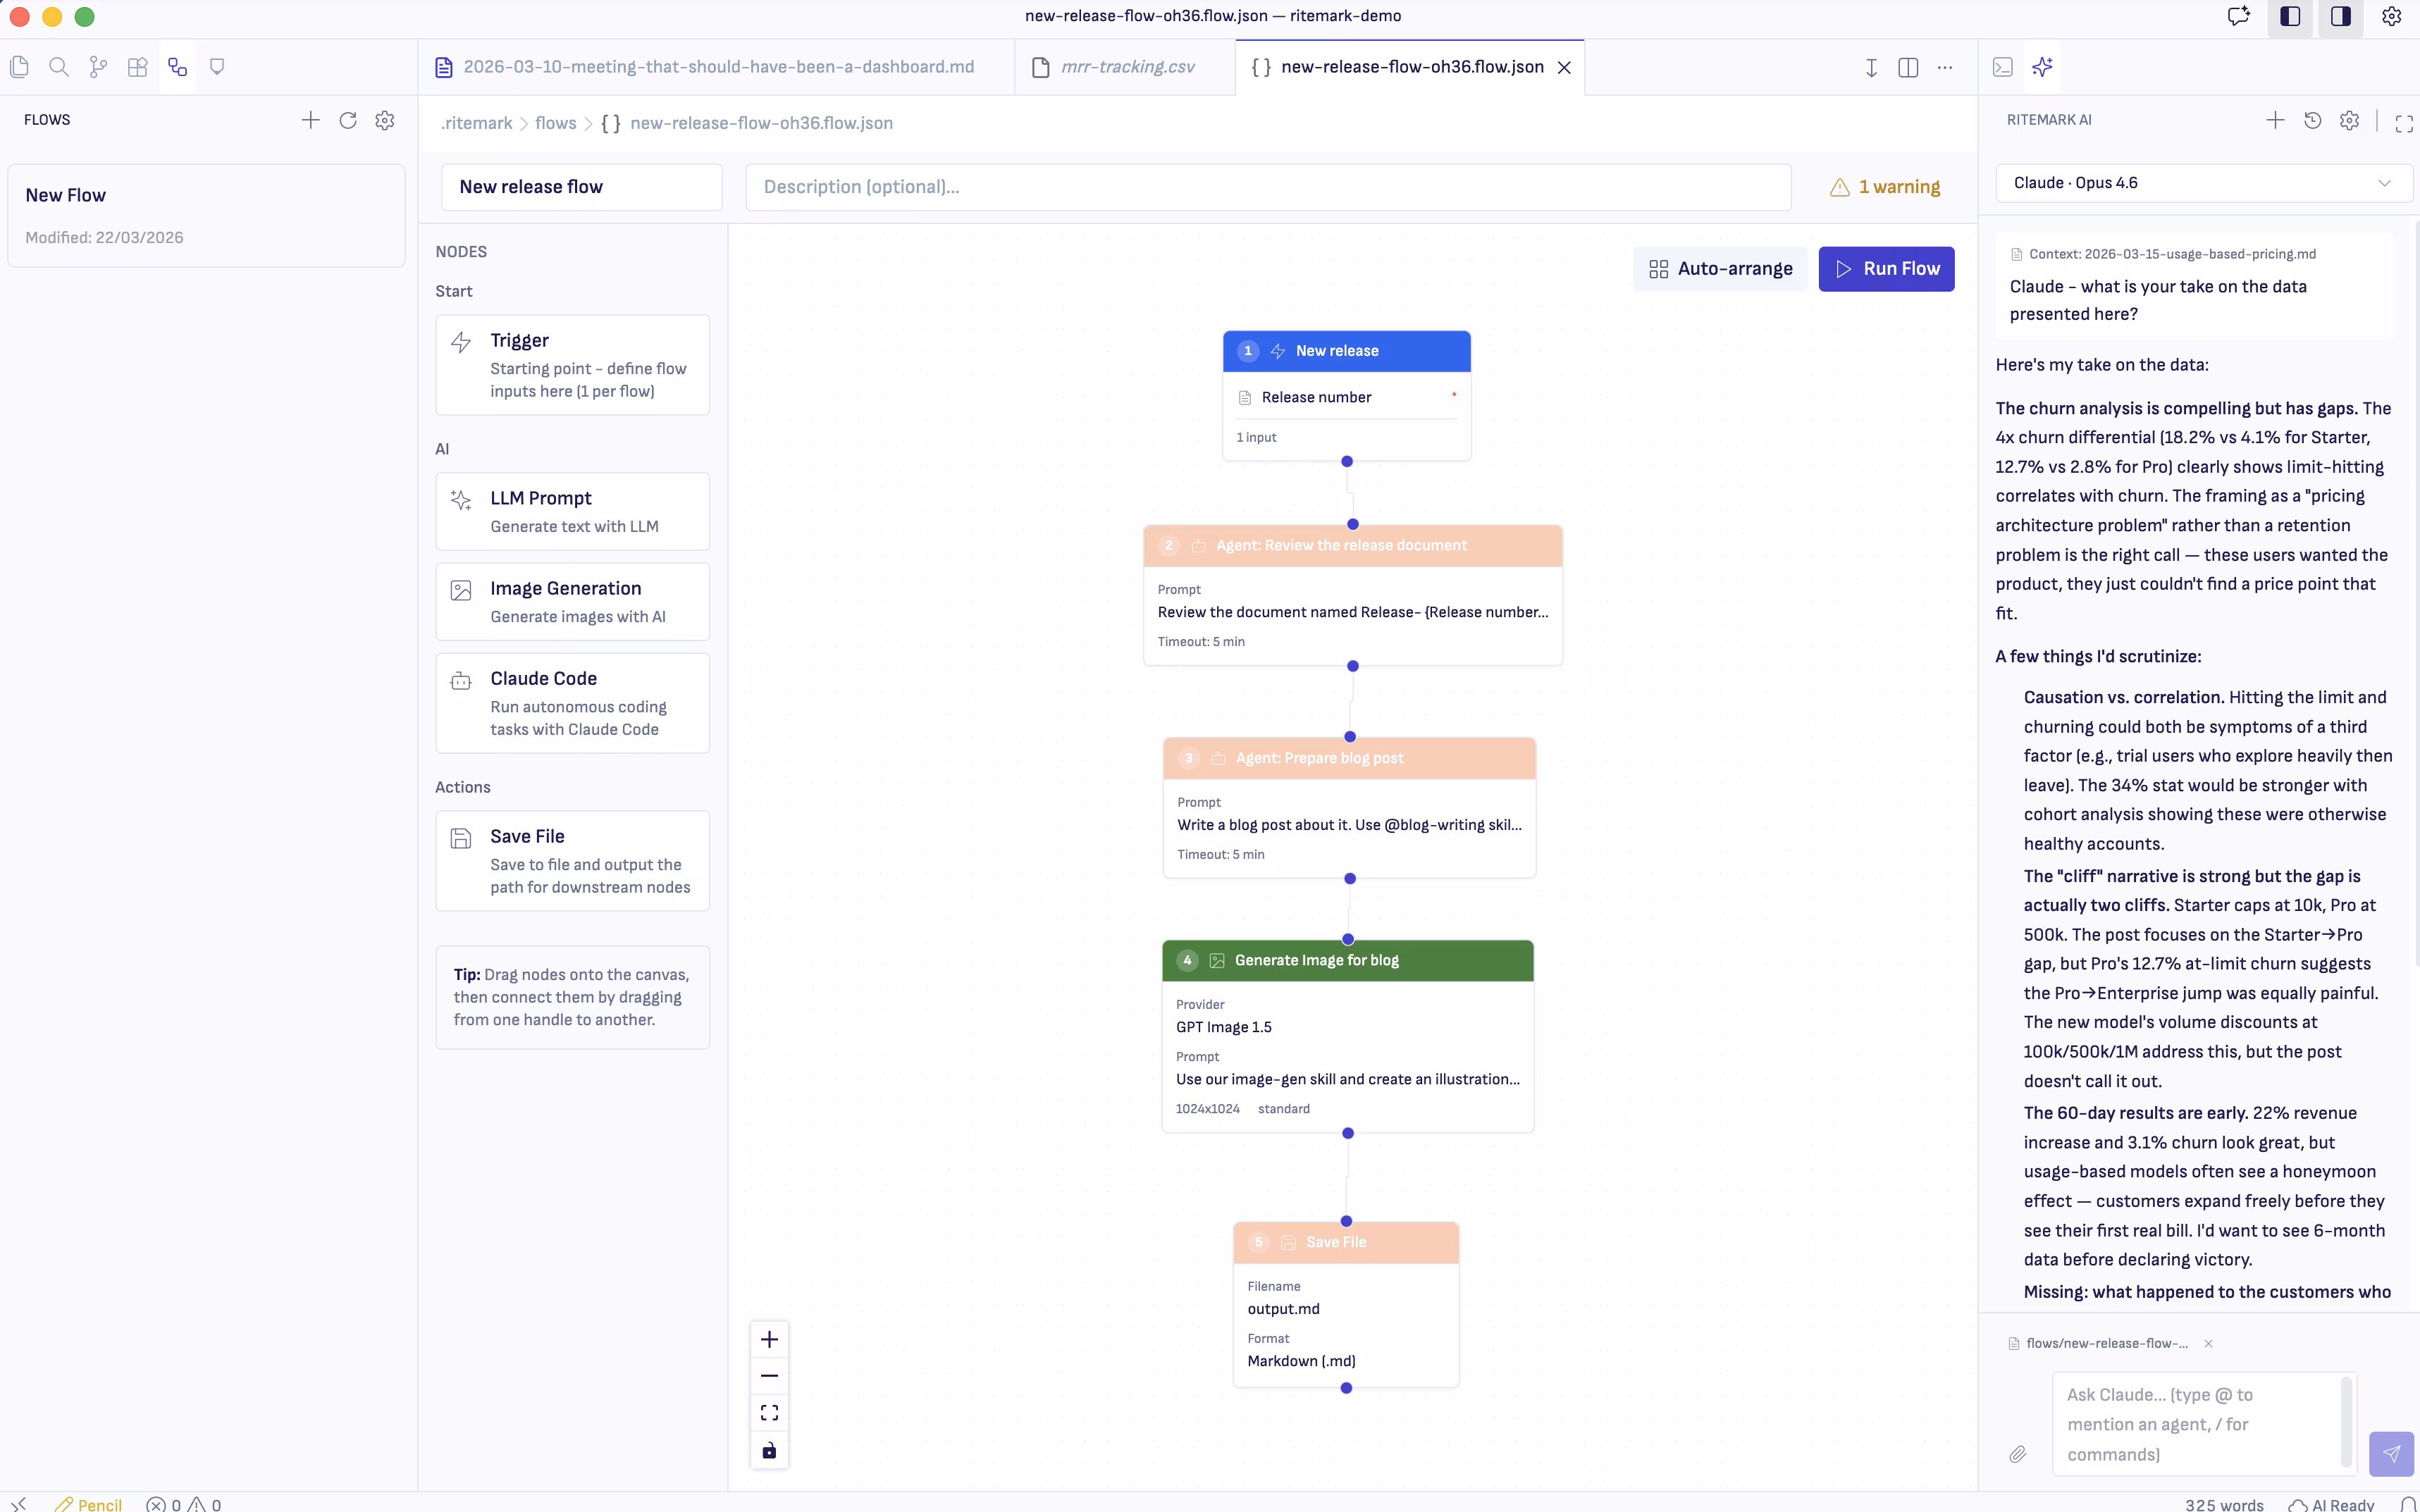This screenshot has height=1512, width=2420.
Task: Open the file explorer sidebar icon
Action: tap(20, 66)
